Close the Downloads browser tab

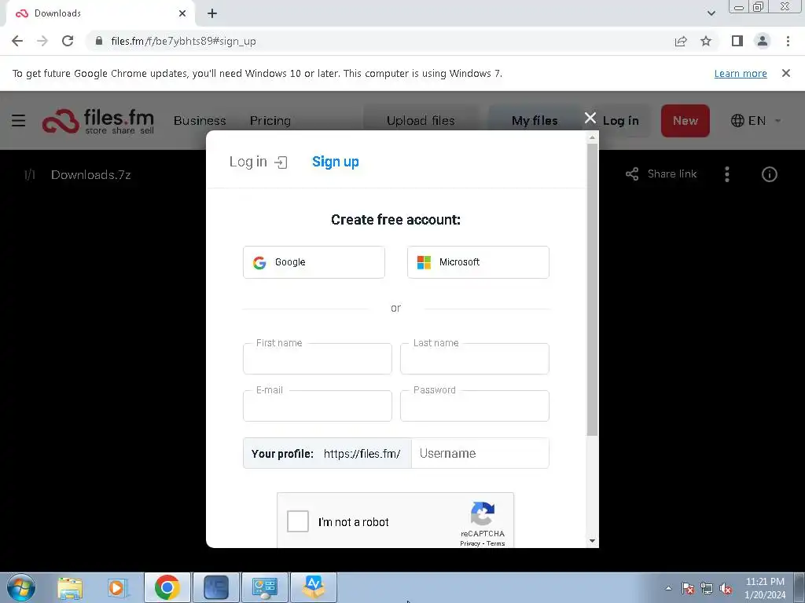(x=182, y=13)
